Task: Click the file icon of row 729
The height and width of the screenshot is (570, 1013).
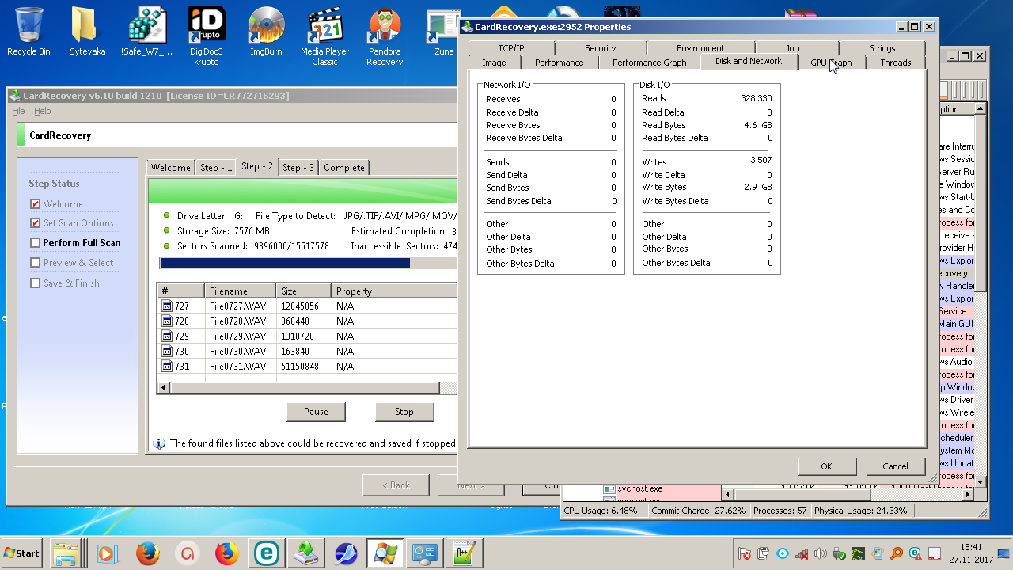Action: [167, 336]
